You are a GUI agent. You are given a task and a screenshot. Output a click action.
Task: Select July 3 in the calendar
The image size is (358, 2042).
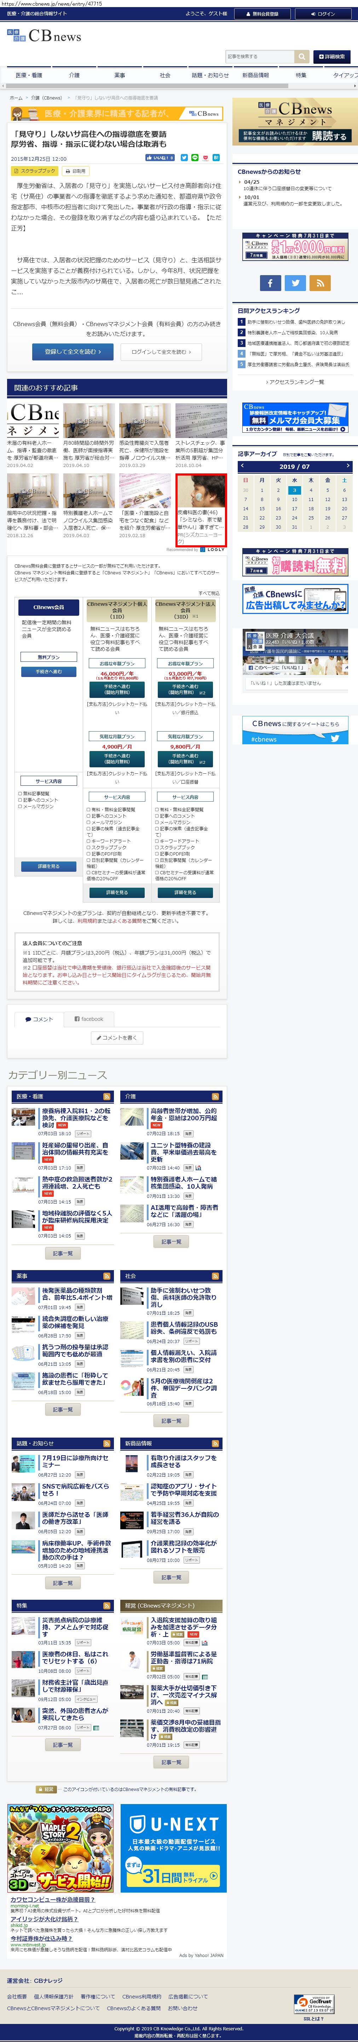pyautogui.click(x=295, y=490)
